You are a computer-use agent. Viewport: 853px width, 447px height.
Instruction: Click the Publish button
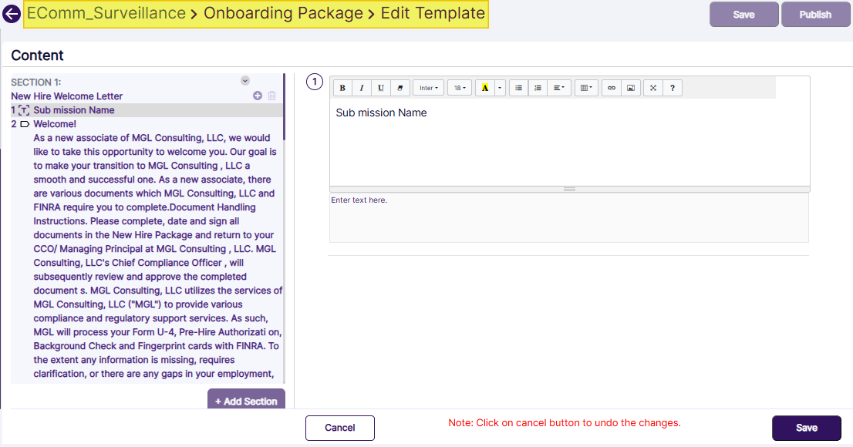tap(815, 14)
